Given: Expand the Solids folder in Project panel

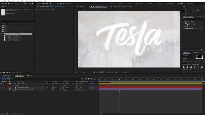Looking at the screenshot, I should tap(1, 28).
